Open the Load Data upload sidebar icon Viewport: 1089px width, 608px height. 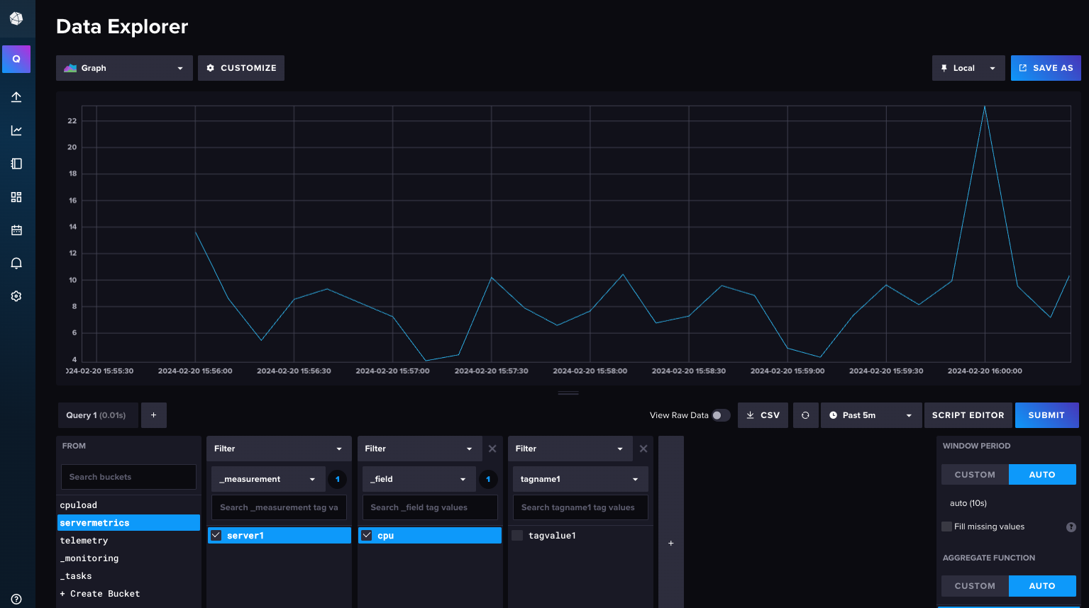pos(16,97)
